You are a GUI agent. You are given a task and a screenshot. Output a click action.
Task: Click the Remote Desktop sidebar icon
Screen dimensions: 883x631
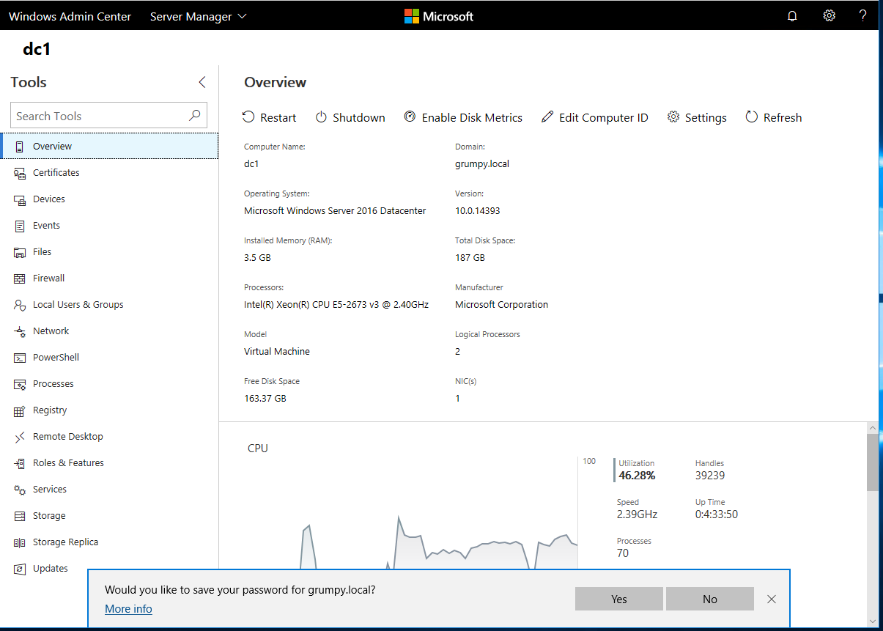20,437
